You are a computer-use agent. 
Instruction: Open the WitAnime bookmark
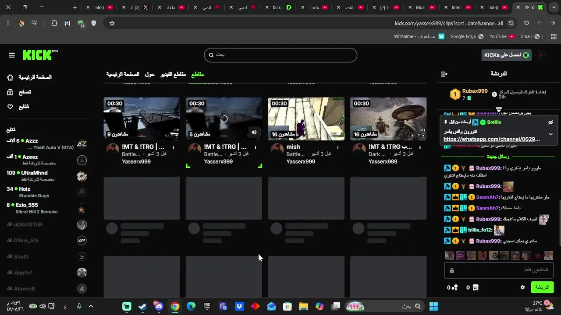(x=419, y=36)
